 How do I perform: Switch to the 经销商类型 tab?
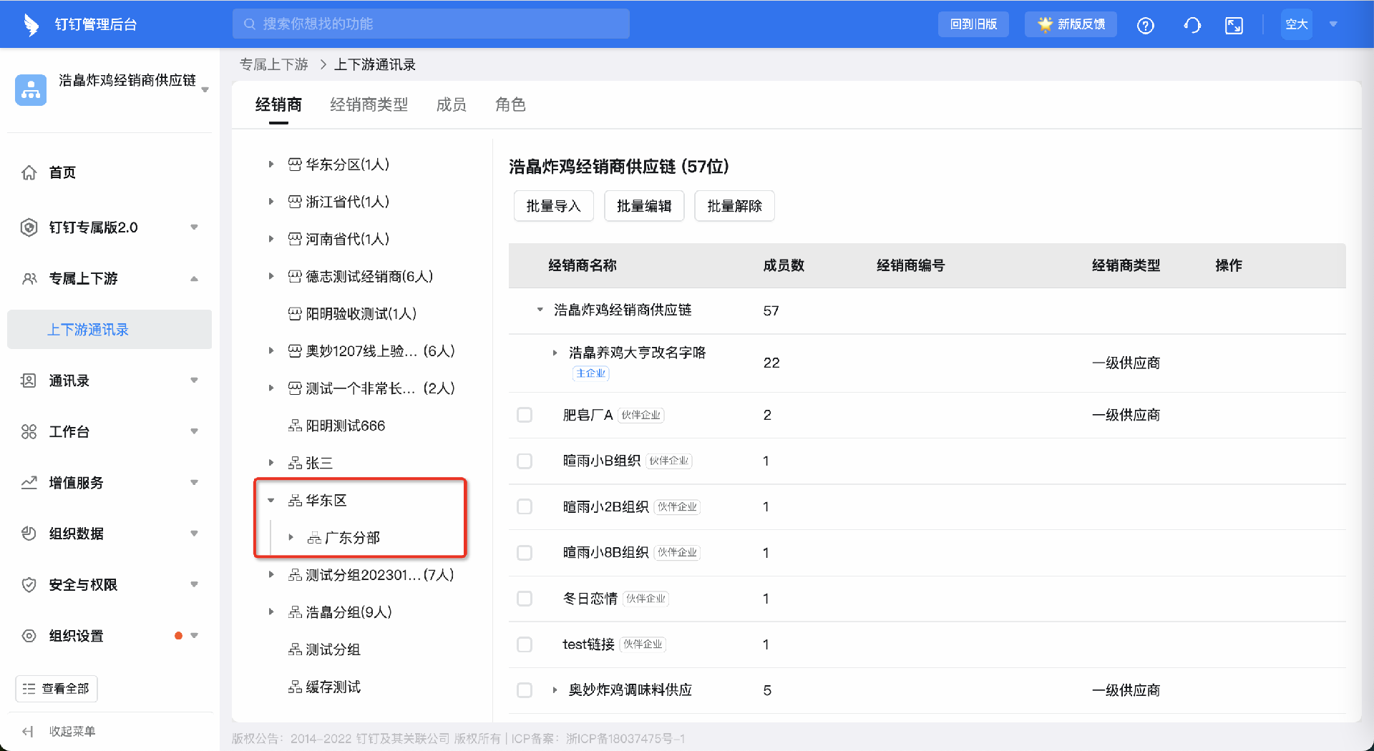tap(369, 105)
